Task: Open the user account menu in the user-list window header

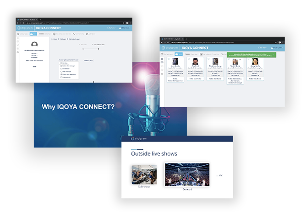Action: coord(276,48)
